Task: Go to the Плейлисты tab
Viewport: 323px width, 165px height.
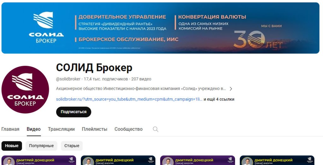Action: coord(95,129)
